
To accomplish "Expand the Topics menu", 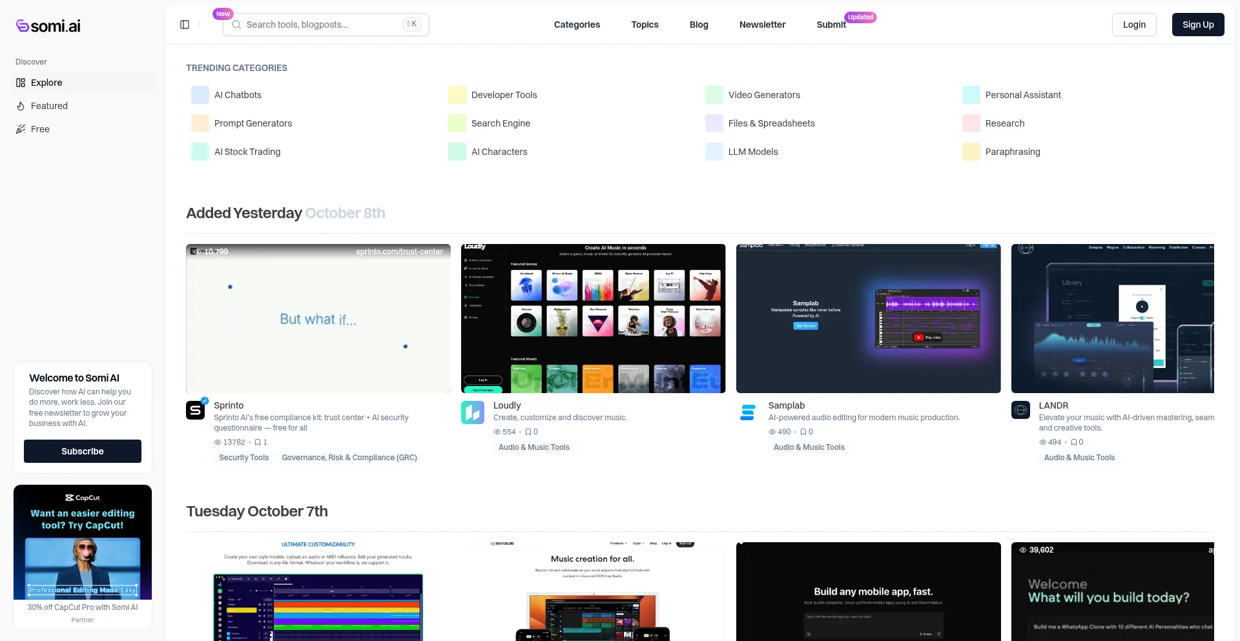I will coord(645,25).
